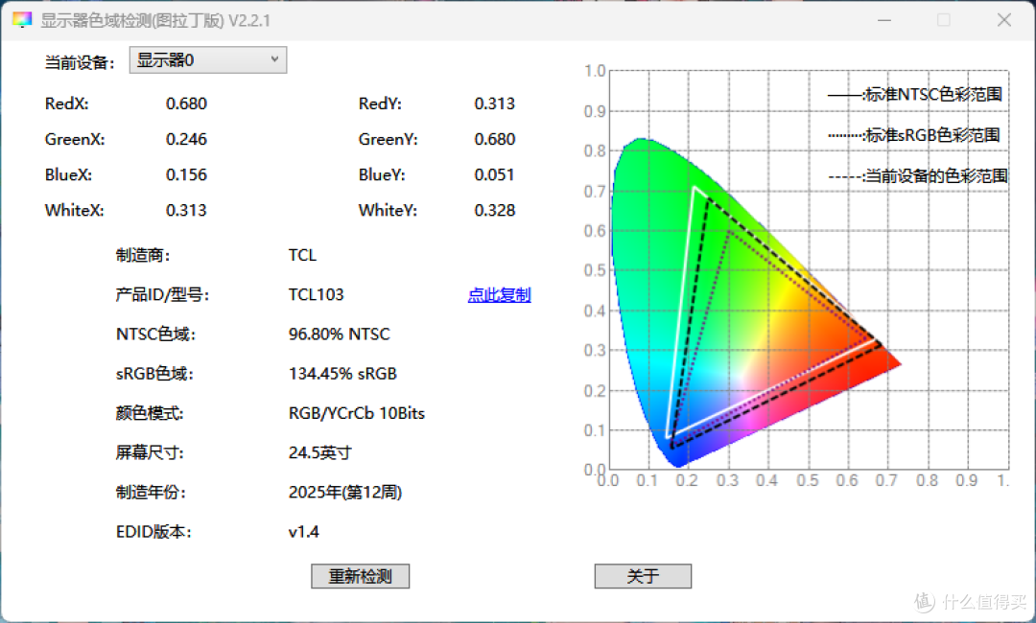Select the GreenX value 0.246
Image resolution: width=1036 pixels, height=623 pixels.
186,139
